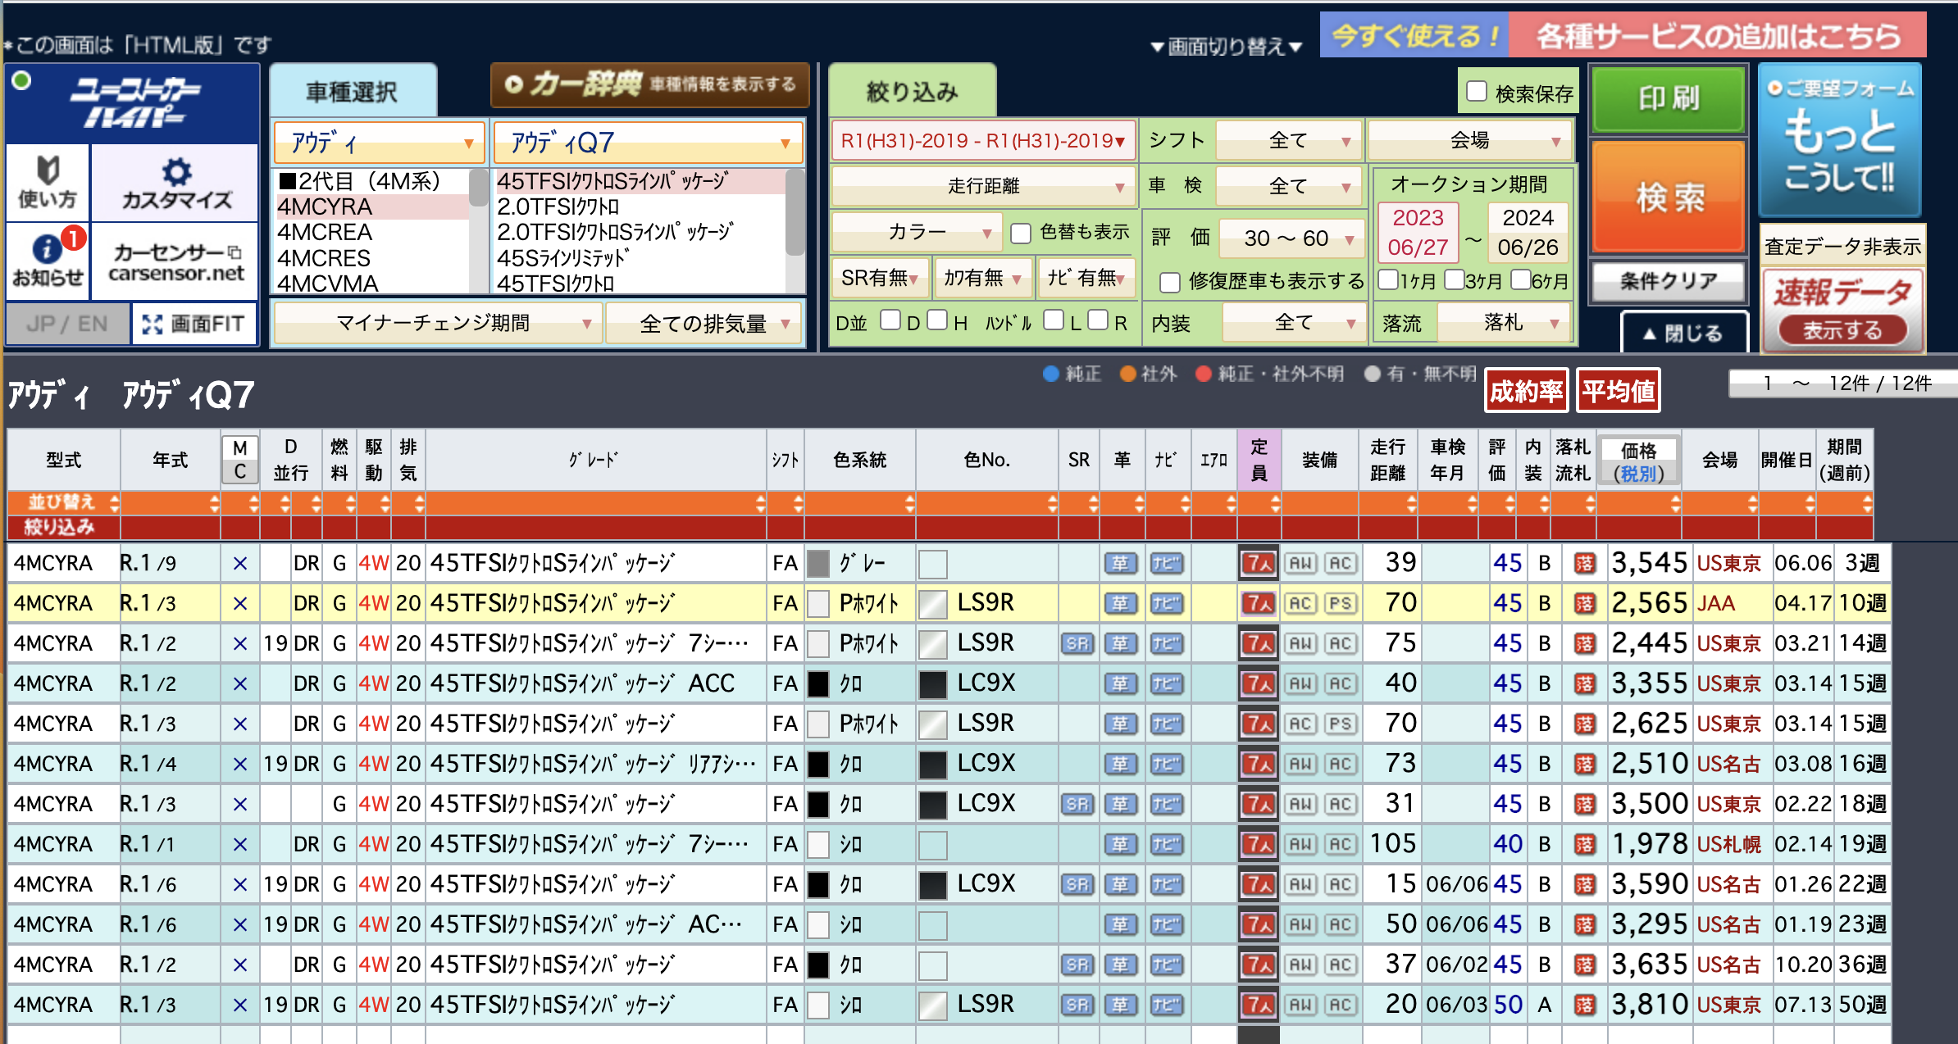Click the 革 leather icon in the 2,565 row
Viewport: 1958px width, 1044px height.
click(1120, 604)
